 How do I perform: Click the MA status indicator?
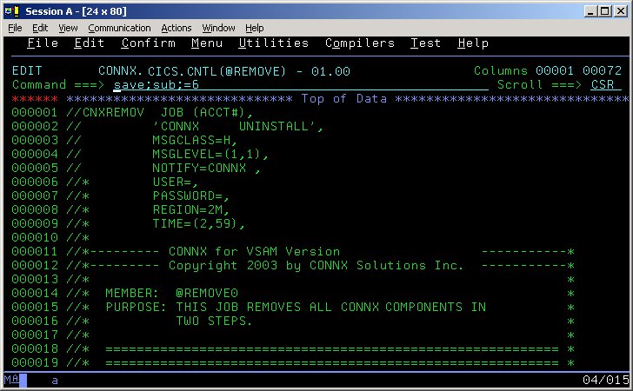(x=10, y=381)
